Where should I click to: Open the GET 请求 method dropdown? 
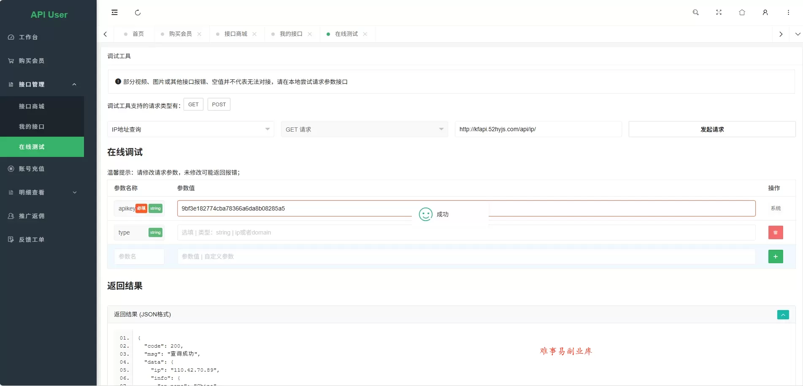(365, 129)
